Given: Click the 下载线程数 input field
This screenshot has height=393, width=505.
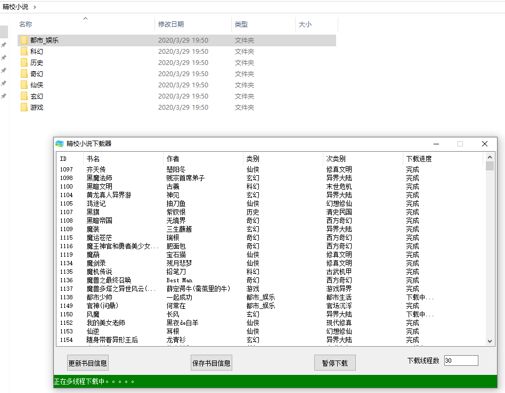Looking at the screenshot, I should (x=461, y=361).
